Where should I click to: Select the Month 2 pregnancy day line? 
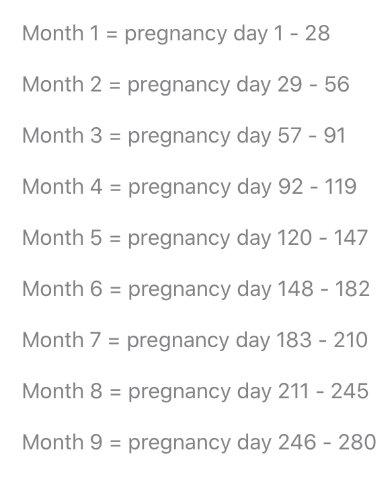[186, 85]
